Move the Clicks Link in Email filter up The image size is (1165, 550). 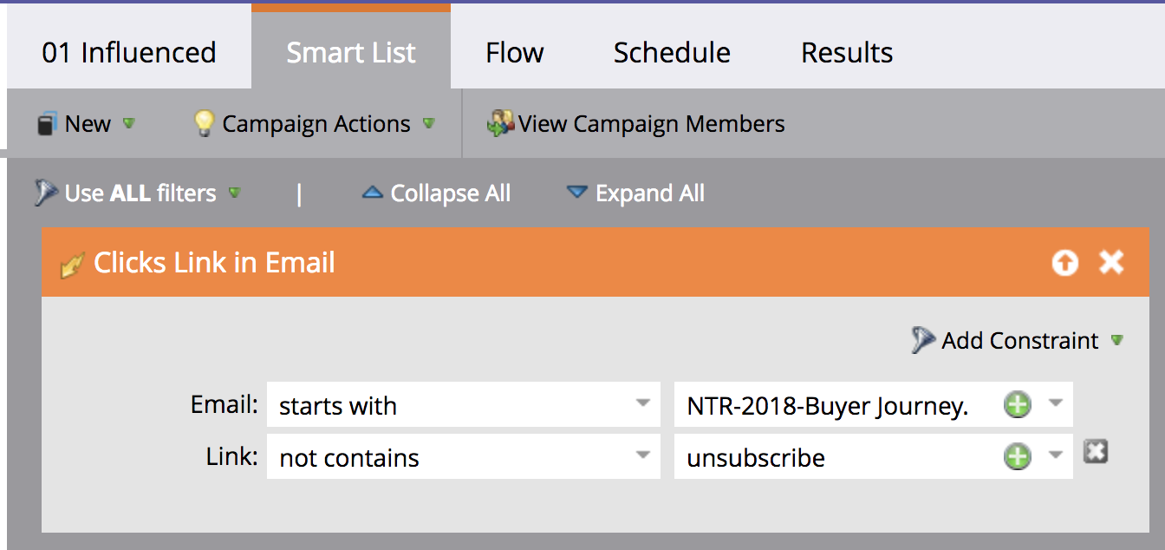tap(1064, 262)
